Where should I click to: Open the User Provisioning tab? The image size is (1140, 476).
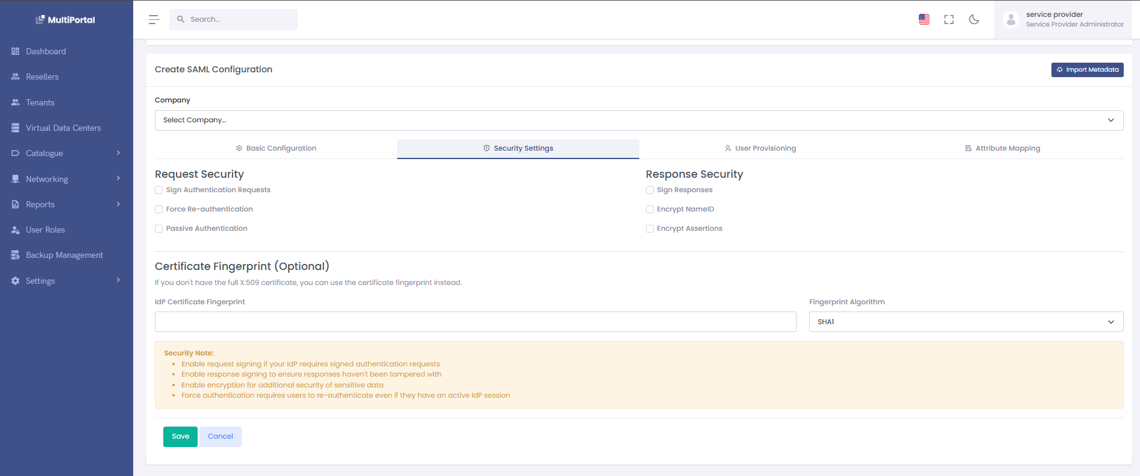[x=760, y=148]
